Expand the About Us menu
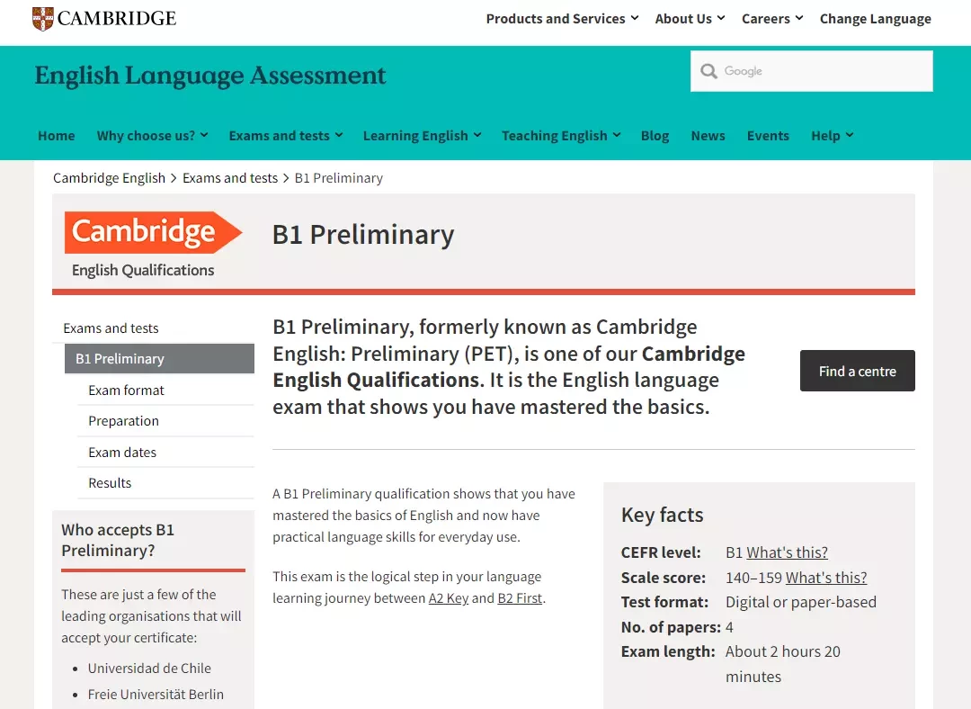971x709 pixels. (x=690, y=19)
